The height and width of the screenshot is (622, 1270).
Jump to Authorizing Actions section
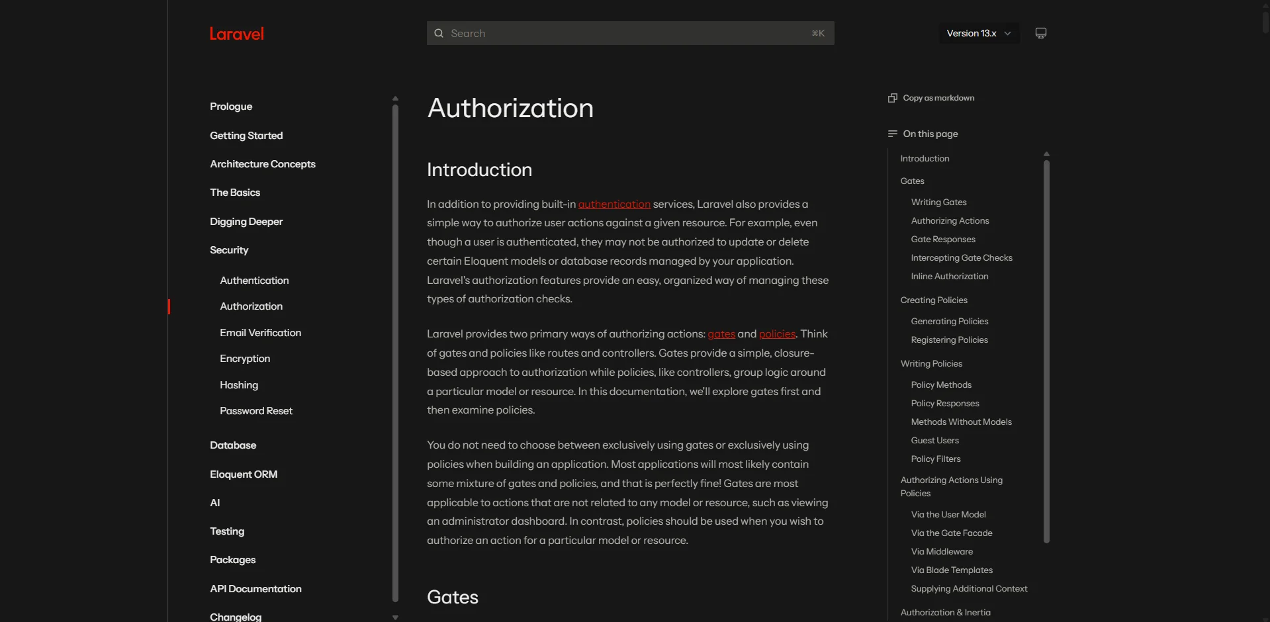coord(950,221)
